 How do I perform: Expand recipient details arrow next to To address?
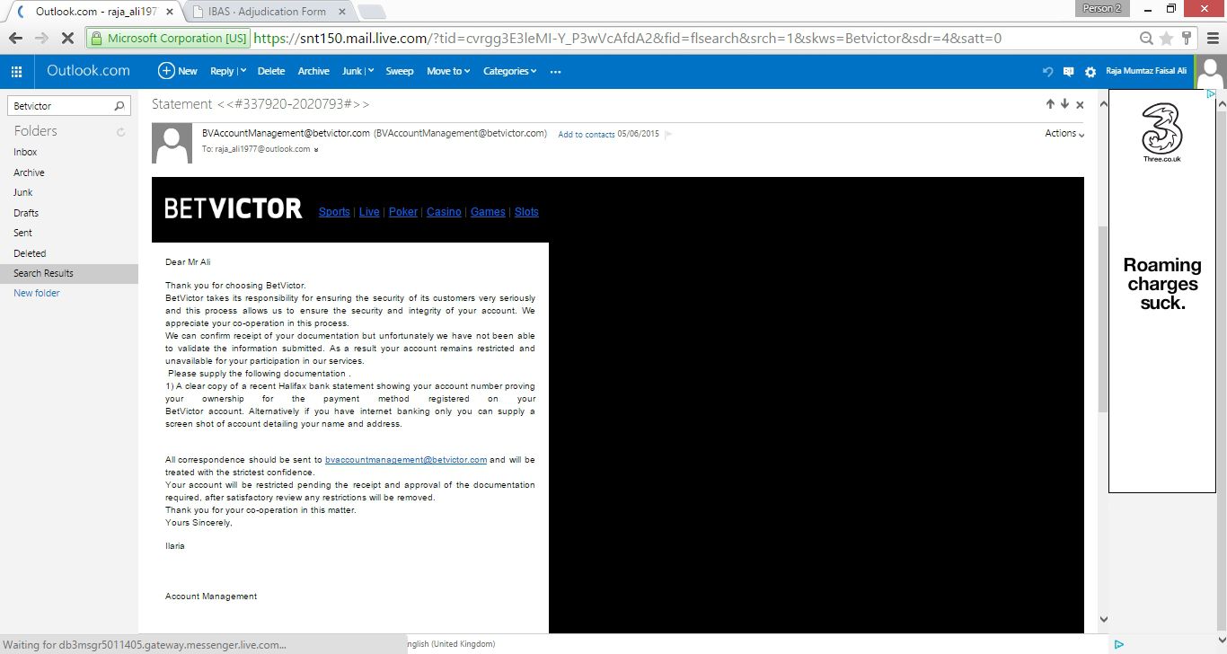click(316, 150)
